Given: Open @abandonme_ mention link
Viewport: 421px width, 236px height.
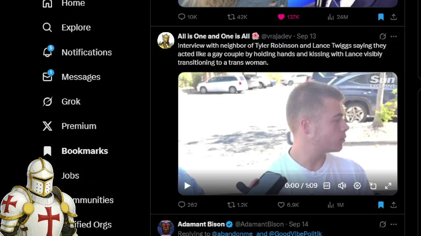Looking at the screenshot, I should (232, 233).
